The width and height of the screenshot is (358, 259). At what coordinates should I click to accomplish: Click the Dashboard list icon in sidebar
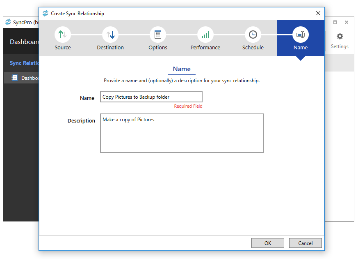pos(14,78)
